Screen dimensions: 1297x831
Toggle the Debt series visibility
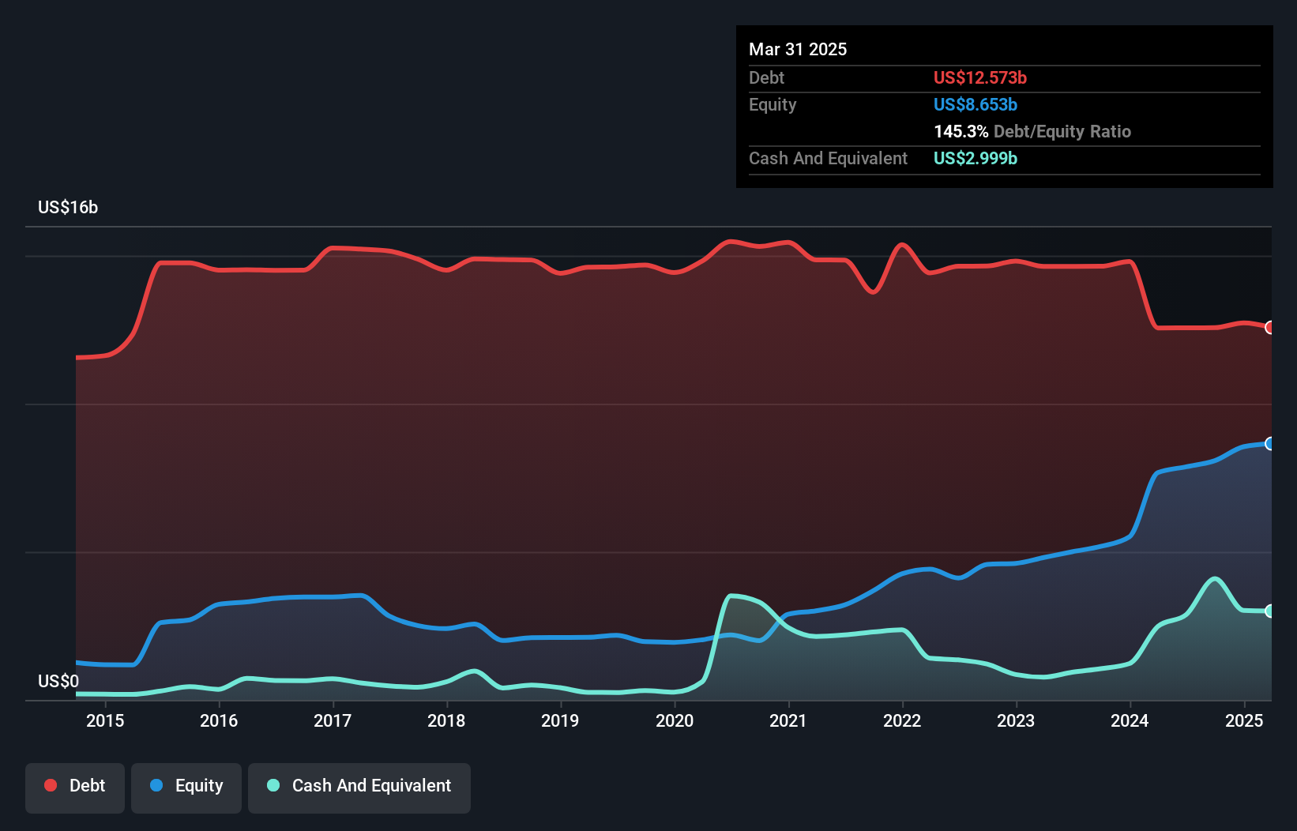(x=75, y=786)
